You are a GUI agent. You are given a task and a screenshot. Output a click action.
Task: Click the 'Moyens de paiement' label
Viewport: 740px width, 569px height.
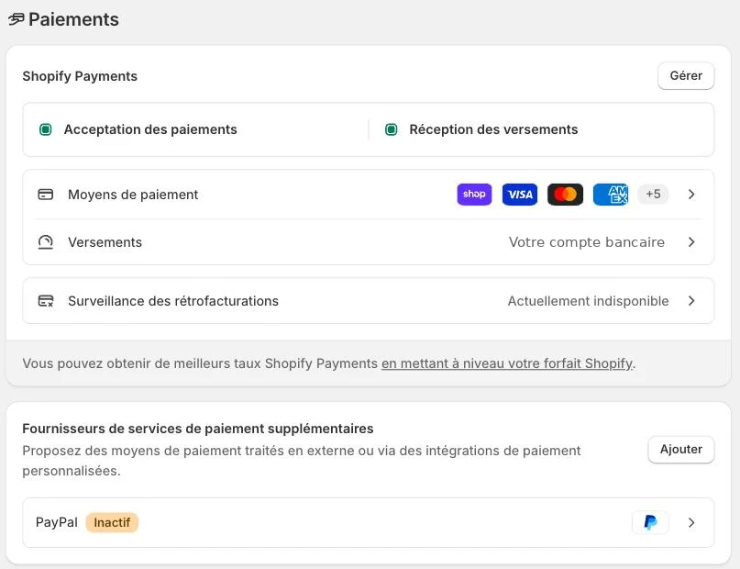click(133, 195)
